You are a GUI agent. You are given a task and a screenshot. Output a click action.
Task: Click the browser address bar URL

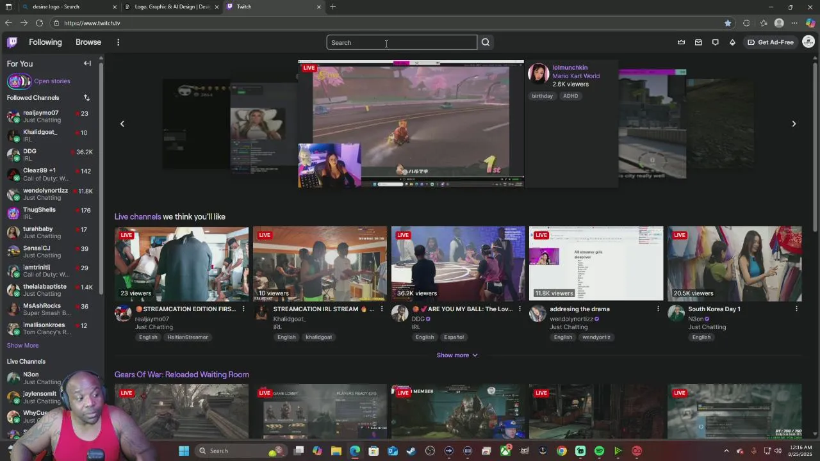(x=92, y=23)
